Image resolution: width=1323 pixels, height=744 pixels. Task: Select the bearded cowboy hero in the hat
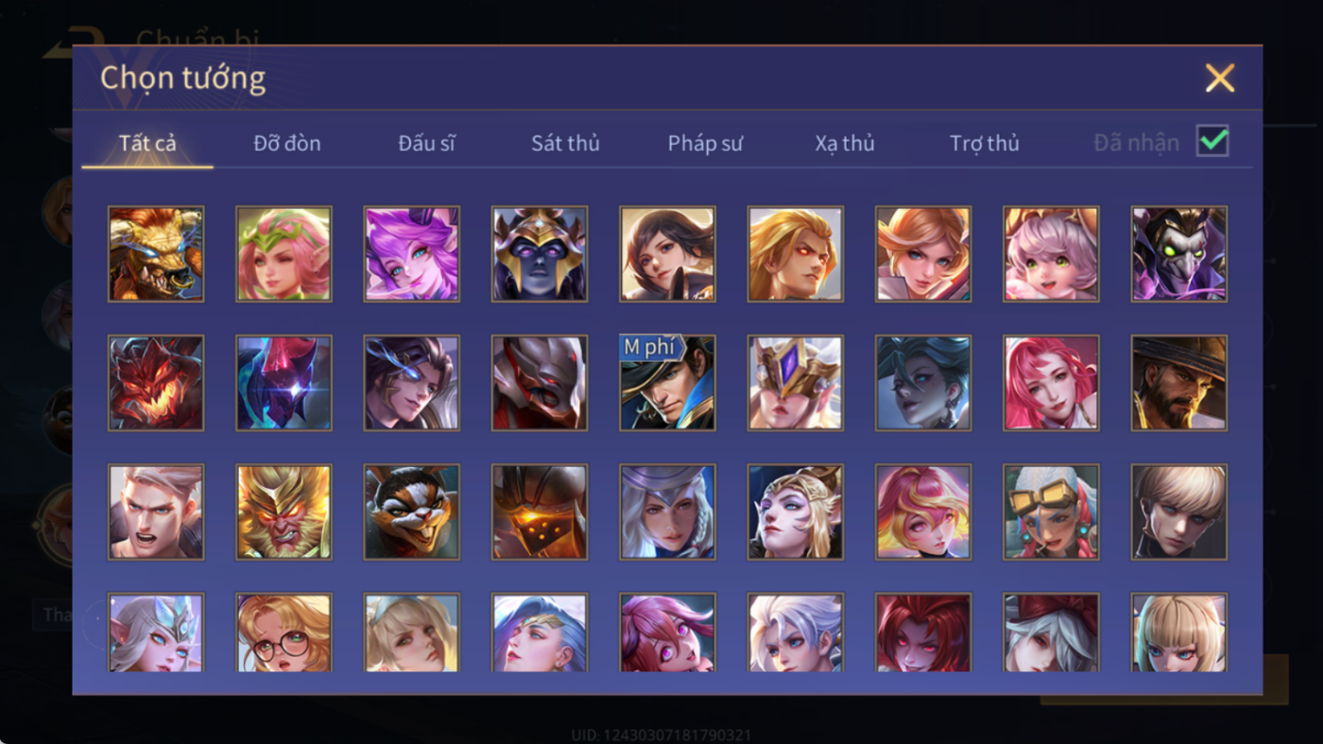1179,383
